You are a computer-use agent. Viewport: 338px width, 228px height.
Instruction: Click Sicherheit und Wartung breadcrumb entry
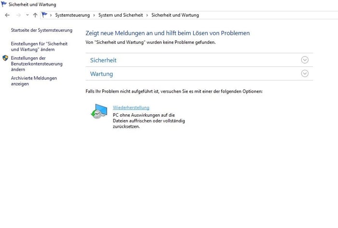coord(175,15)
